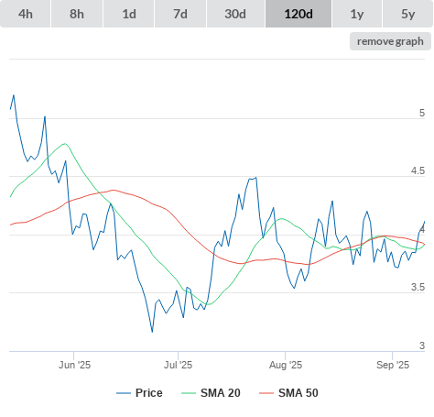
Task: Select the active 120d tab
Action: click(x=298, y=14)
